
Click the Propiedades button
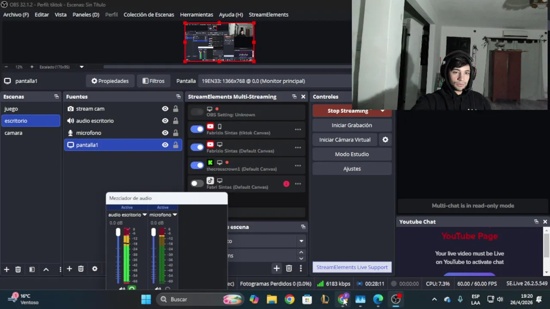click(110, 81)
